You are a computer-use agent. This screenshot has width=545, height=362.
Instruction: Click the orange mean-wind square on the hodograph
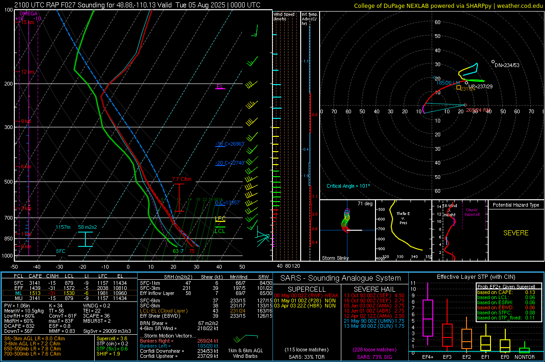click(459, 87)
